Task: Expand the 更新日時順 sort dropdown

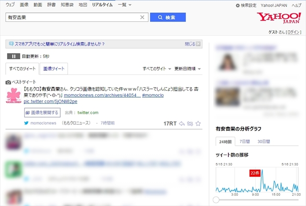Action: [187, 69]
